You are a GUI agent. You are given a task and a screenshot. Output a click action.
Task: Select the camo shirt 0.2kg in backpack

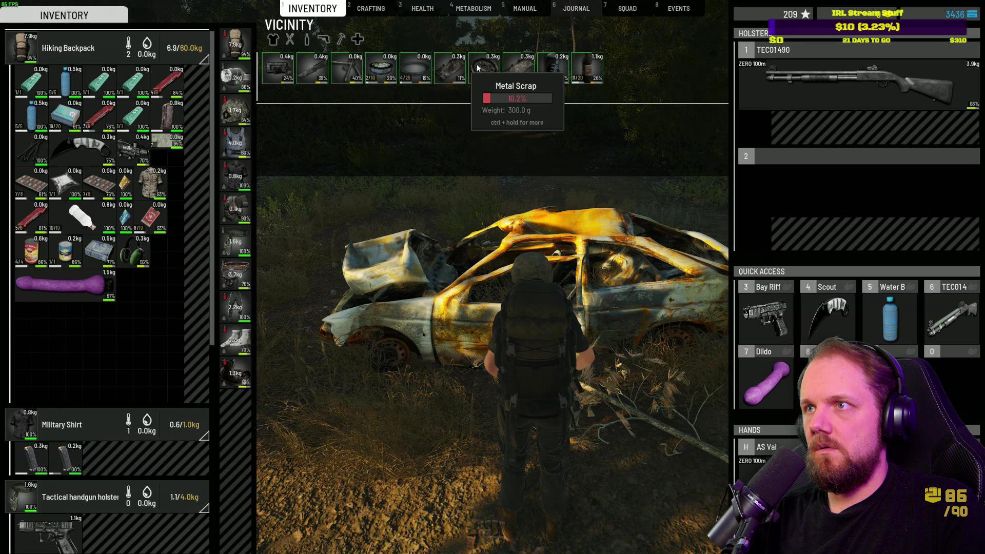click(x=150, y=183)
